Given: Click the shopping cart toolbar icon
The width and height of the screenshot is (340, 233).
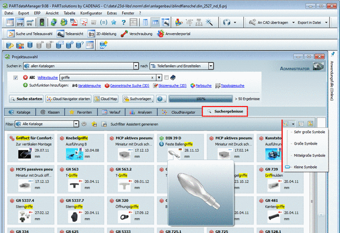Looking at the screenshot, I should click(x=30, y=22).
